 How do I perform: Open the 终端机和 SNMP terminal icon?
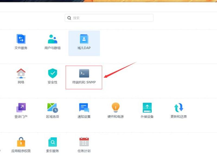coord(84,73)
